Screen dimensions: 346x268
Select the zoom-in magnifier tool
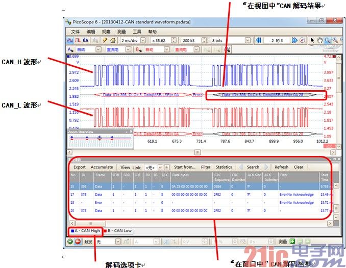[x=335, y=40]
